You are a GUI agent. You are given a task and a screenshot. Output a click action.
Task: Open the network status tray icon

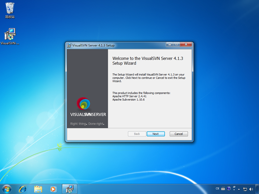click(245, 189)
